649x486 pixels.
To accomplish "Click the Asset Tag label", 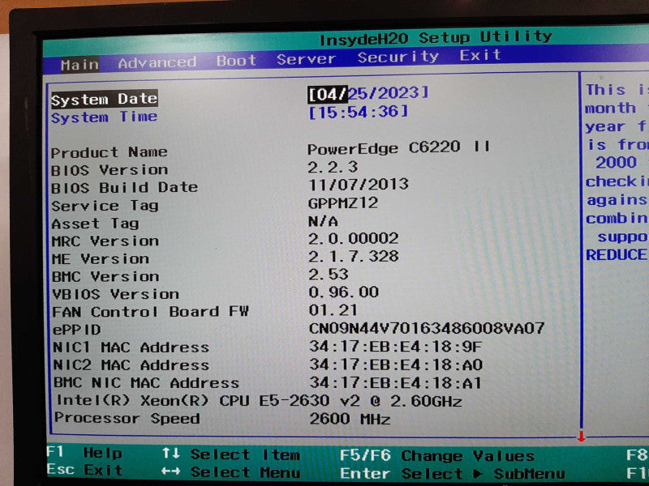I will point(95,224).
